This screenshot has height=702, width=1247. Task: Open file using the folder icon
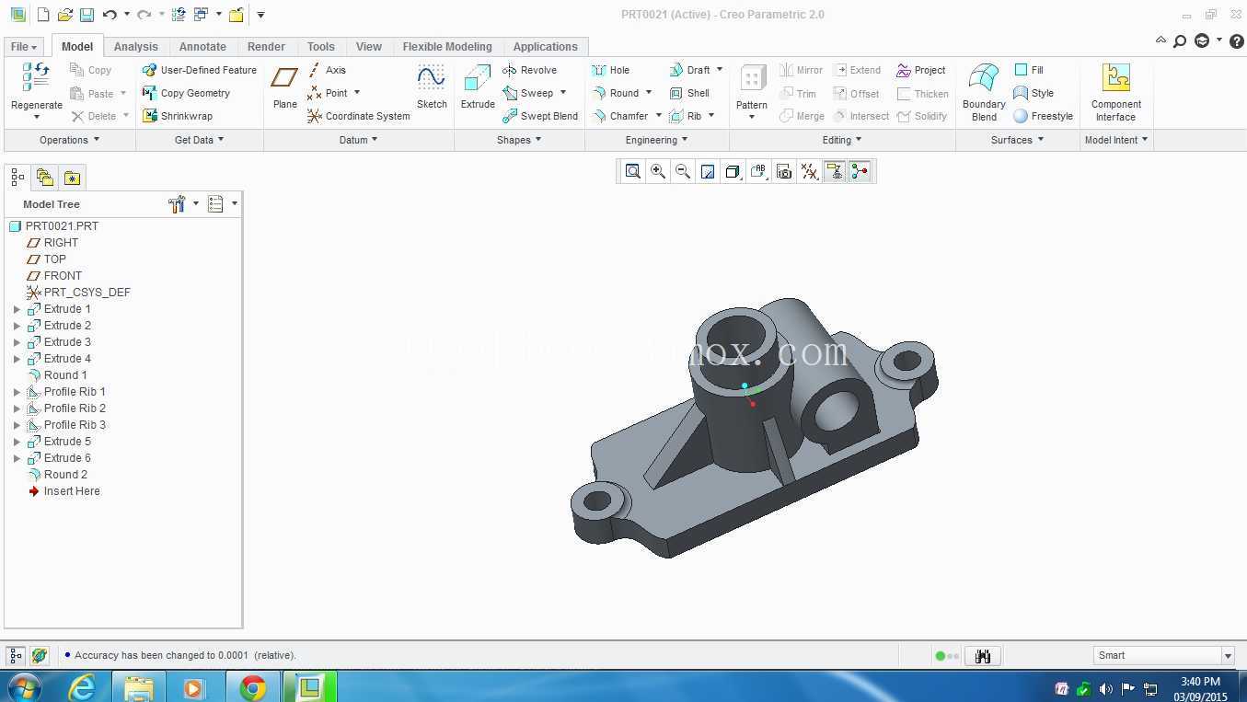[x=64, y=15]
